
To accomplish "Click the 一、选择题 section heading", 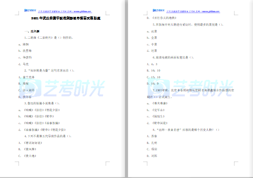I will [32, 31].
